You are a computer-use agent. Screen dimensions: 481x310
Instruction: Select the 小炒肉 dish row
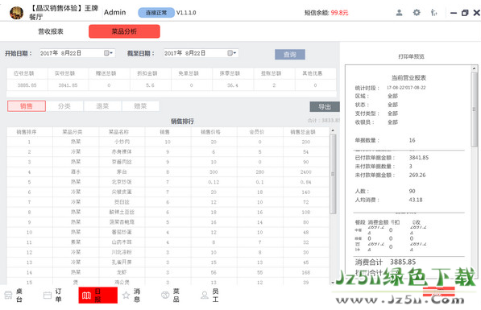click(168, 142)
